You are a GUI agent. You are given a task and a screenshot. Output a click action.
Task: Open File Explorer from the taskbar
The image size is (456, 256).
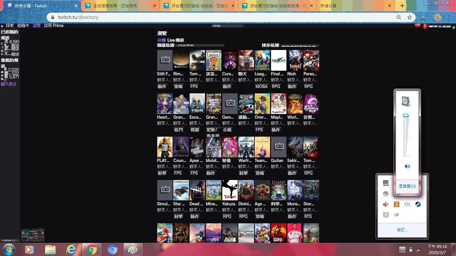click(x=50, y=249)
